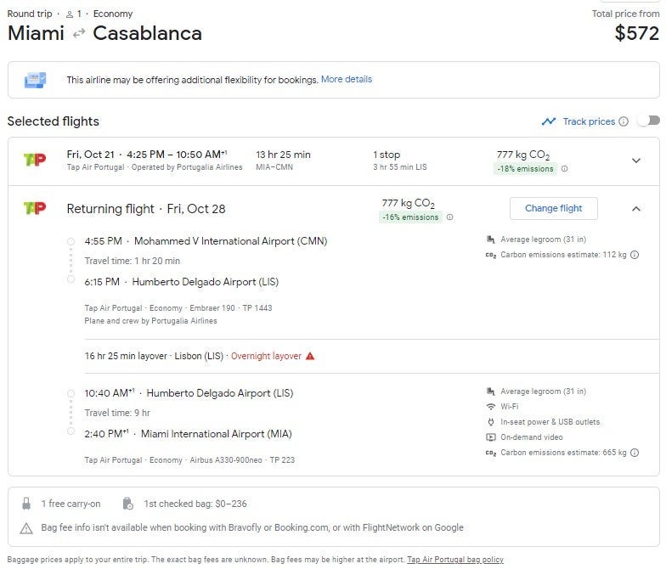Click the red overnight layover warning icon
Viewport: 666px width, 569px height.
pos(310,356)
